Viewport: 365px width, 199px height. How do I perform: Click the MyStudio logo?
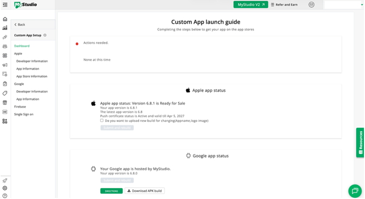click(26, 5)
